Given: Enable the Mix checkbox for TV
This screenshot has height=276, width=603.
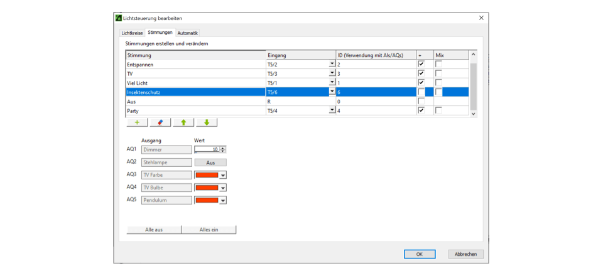Looking at the screenshot, I should (438, 73).
